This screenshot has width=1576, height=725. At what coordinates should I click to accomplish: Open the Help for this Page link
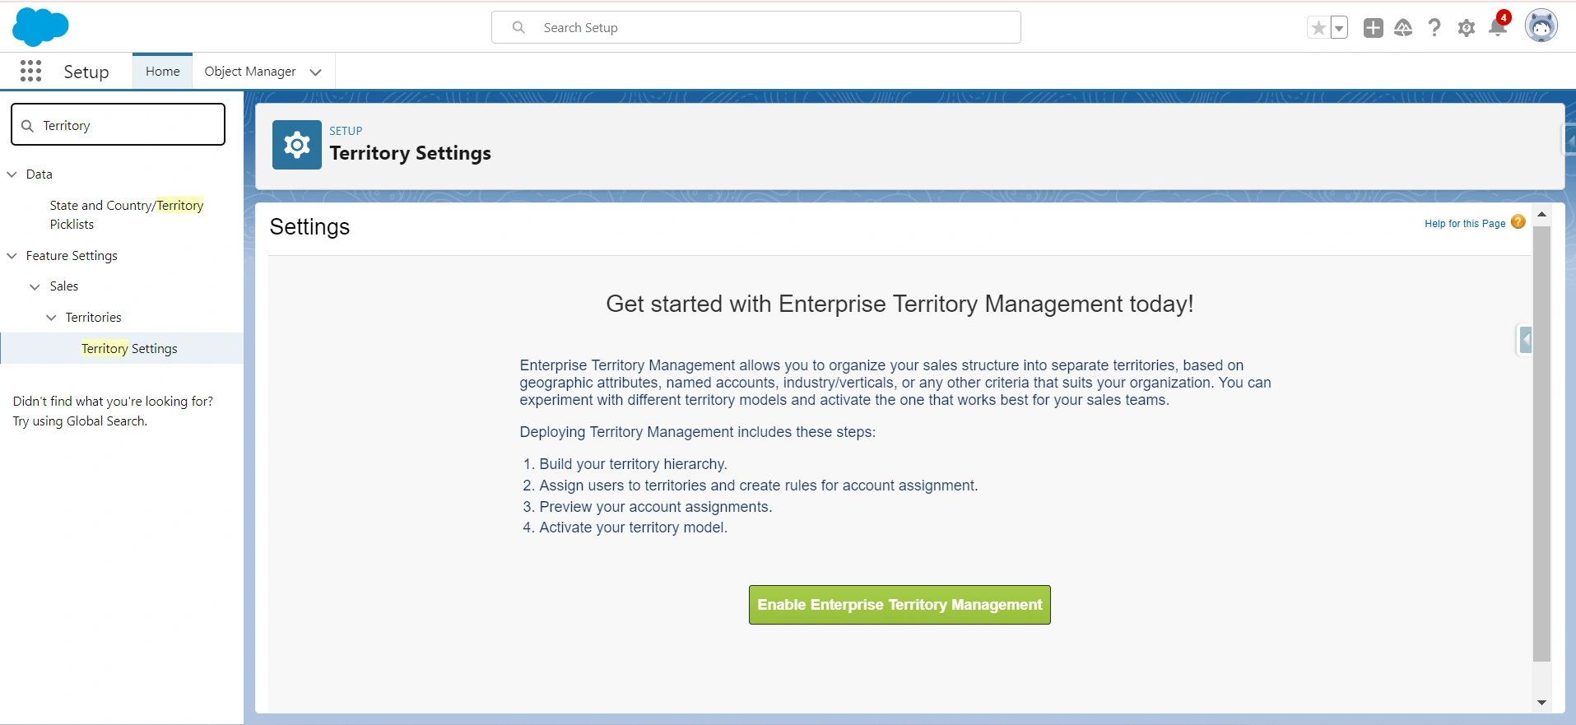[1465, 224]
